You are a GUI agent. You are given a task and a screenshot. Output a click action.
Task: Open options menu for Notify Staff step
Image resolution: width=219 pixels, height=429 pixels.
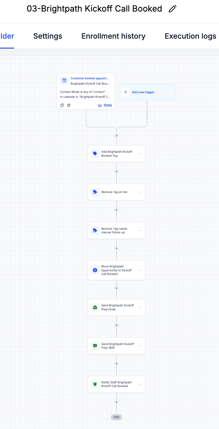[139, 384]
